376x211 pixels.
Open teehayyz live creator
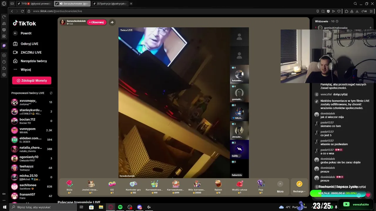32,168
